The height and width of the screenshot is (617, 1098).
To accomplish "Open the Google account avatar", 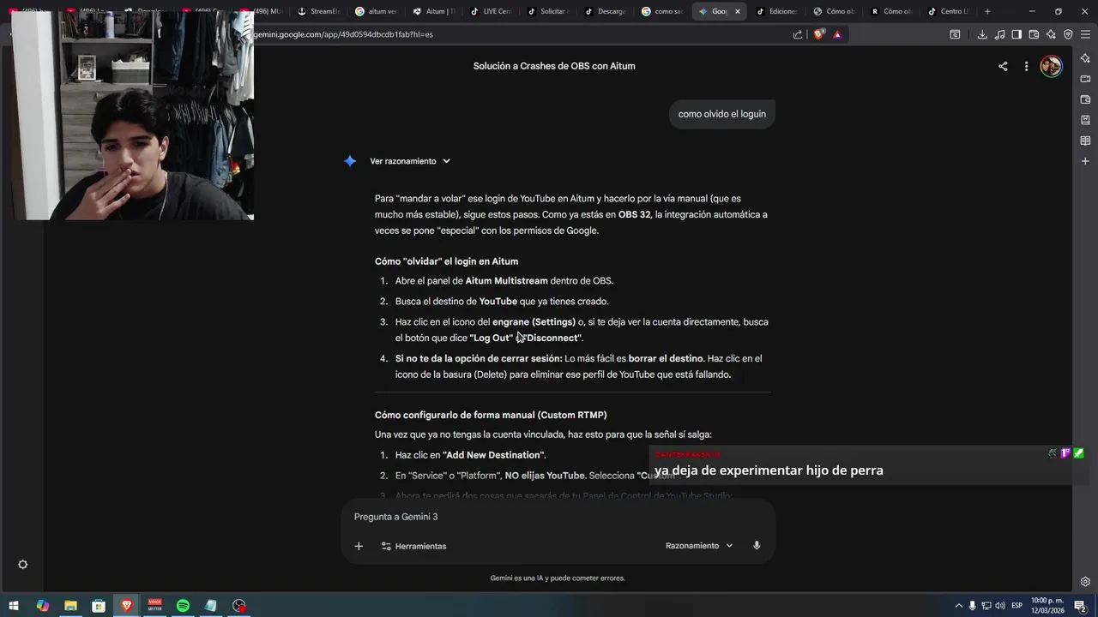I will [1051, 66].
